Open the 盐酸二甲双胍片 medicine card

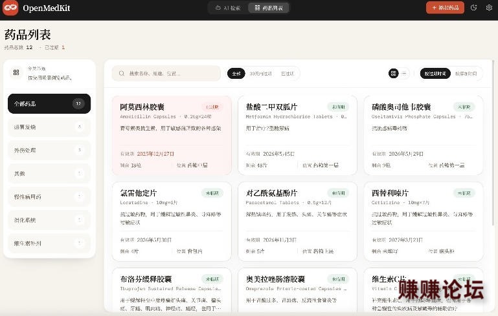click(x=297, y=135)
